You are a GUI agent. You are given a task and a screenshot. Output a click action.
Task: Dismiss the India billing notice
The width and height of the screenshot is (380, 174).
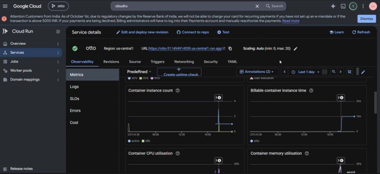coord(366,19)
